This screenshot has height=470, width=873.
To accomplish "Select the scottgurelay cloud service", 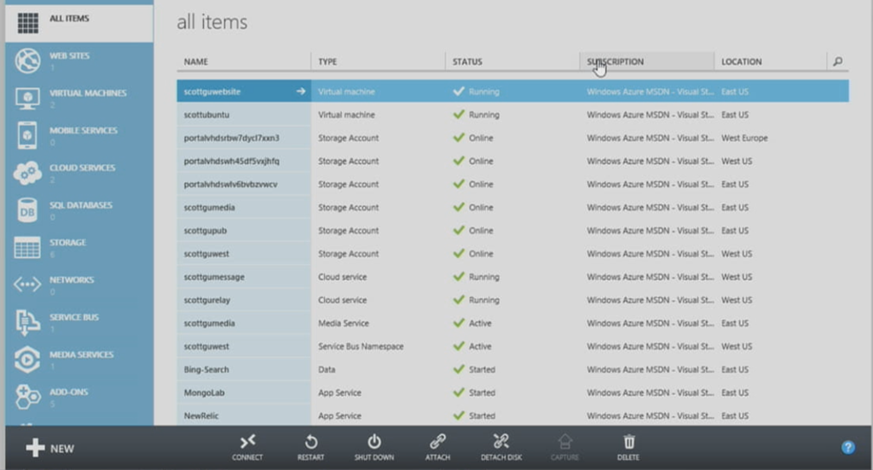I will point(207,300).
